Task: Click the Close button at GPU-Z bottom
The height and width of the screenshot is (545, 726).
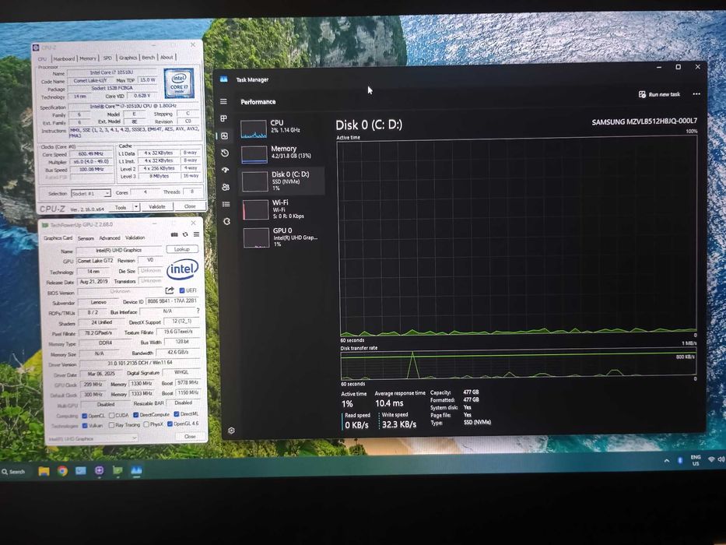Action: (190, 437)
